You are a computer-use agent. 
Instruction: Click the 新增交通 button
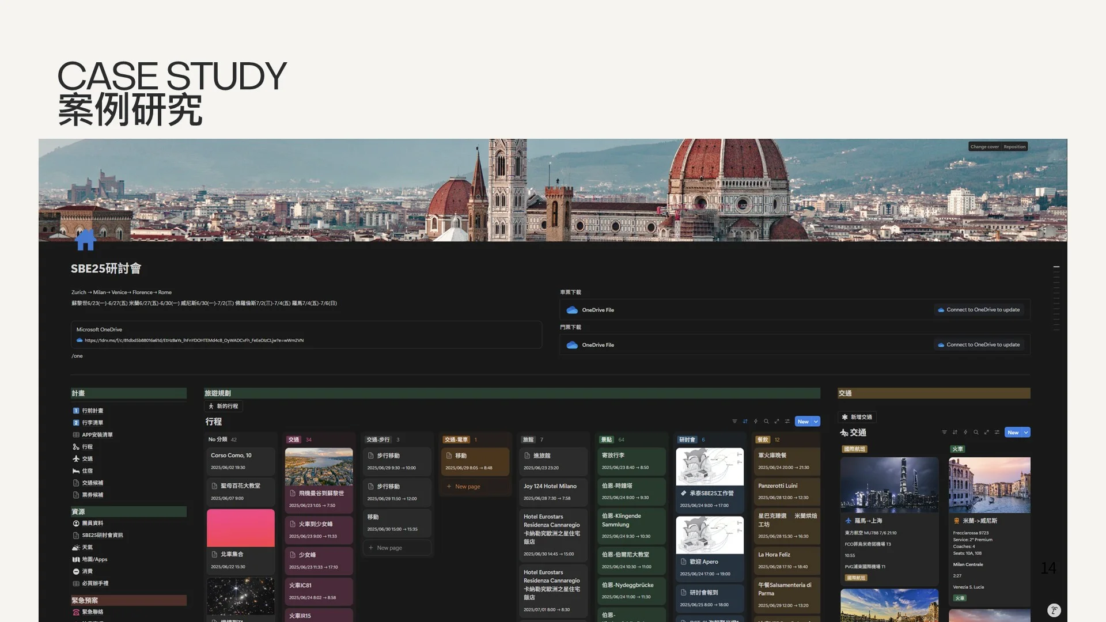point(857,417)
